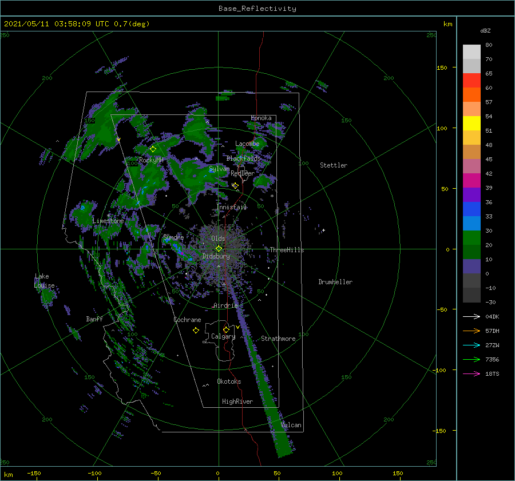Click the Limestone label
Viewport: 515px width, 481px height.
[108, 221]
